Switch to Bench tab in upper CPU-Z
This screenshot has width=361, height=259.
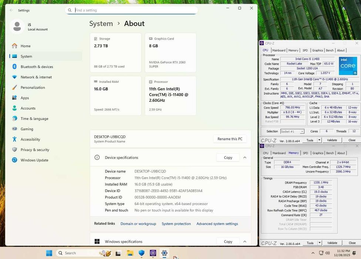330,50
